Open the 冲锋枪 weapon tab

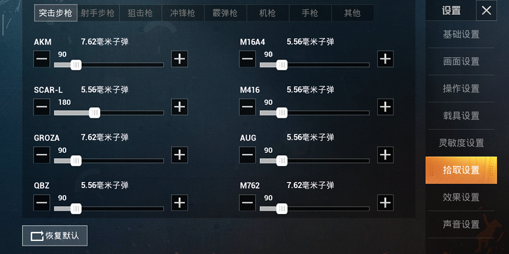[x=183, y=13]
